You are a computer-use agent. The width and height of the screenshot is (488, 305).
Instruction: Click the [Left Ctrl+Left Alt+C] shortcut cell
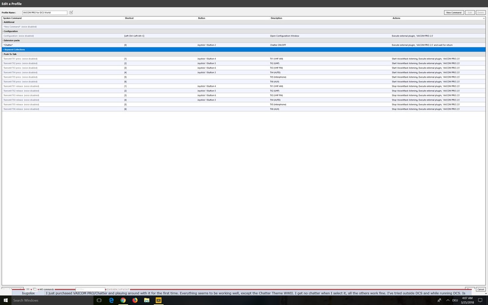[x=134, y=36]
